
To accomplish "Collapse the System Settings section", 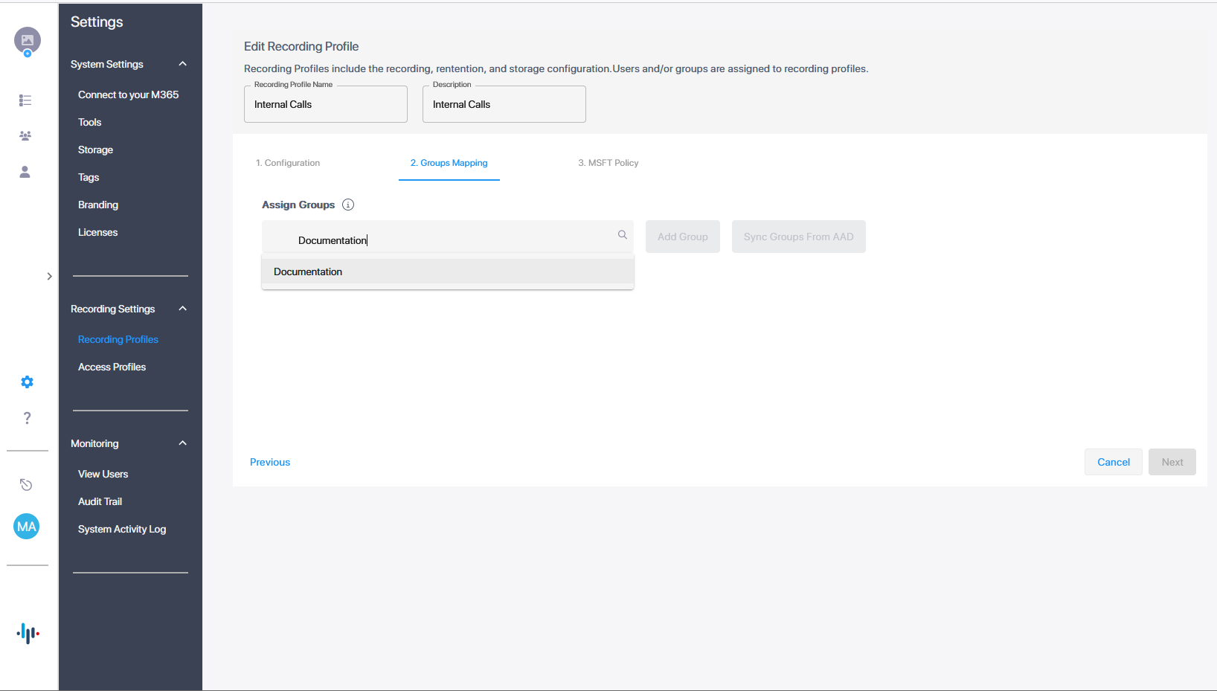I will [x=182, y=64].
